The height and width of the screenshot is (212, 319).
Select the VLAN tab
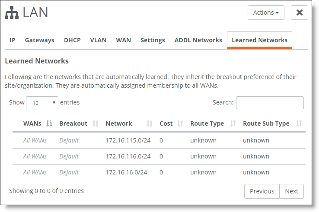(x=98, y=40)
